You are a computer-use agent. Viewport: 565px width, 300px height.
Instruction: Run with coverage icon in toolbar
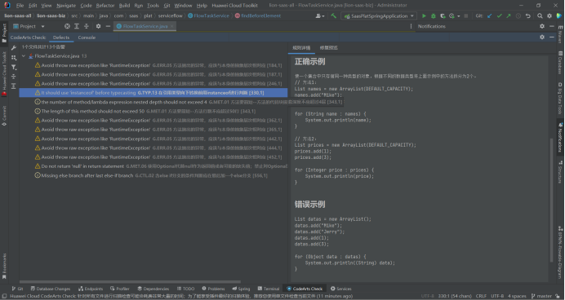pos(443,15)
